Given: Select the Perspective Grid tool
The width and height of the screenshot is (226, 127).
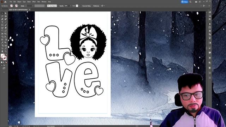Looking at the screenshot, I should [6, 36].
